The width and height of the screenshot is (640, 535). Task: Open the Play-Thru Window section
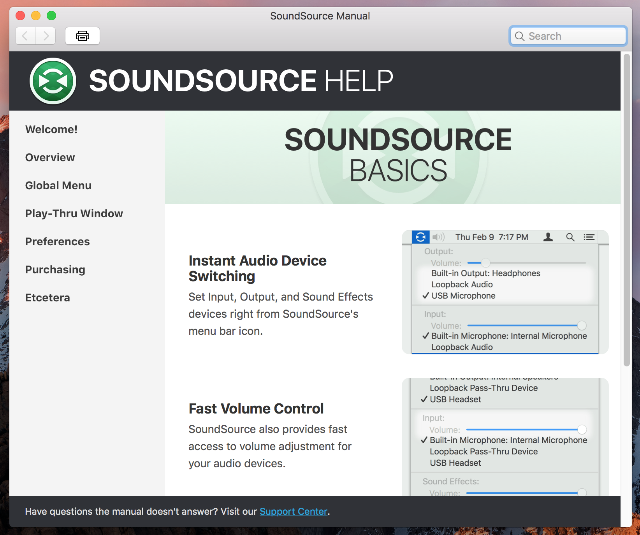coord(74,213)
